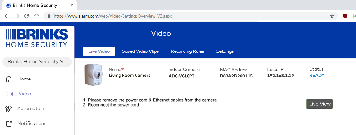Select the Live Video tab
The image size is (356, 135).
click(x=99, y=51)
